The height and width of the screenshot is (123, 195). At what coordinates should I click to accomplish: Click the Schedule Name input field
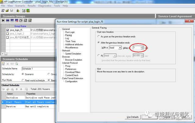(39, 69)
